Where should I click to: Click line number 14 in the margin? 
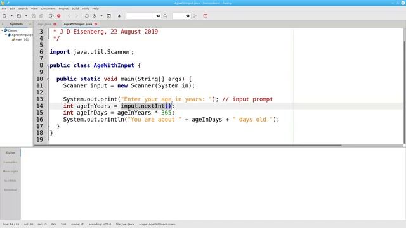pyautogui.click(x=39, y=106)
